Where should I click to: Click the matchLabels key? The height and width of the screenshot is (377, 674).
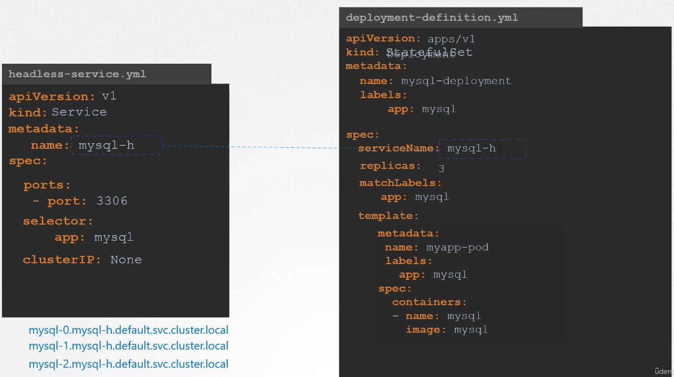click(x=400, y=183)
